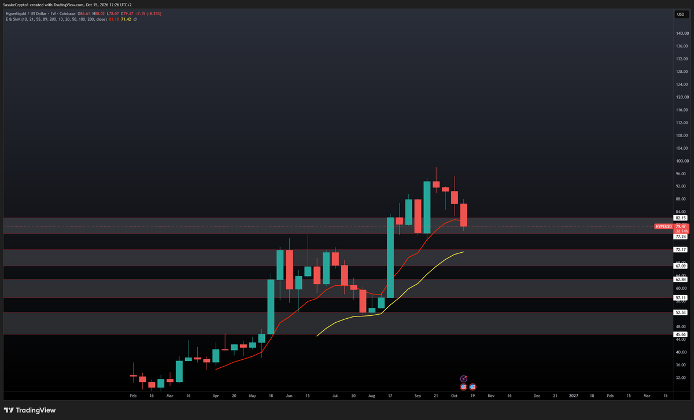Select the 52.53 price level label
The height and width of the screenshot is (420, 694).
(680, 312)
